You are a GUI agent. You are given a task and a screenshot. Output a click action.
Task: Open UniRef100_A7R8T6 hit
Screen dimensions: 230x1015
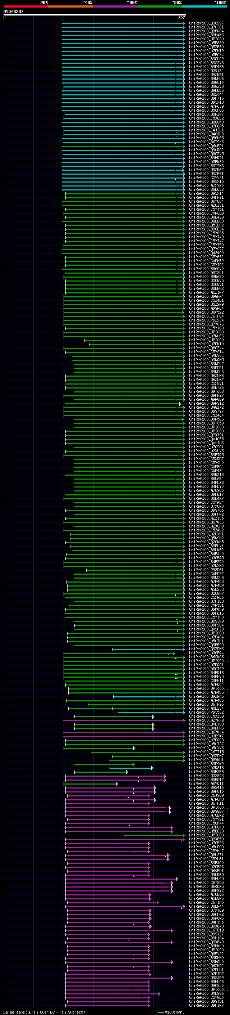[206, 768]
